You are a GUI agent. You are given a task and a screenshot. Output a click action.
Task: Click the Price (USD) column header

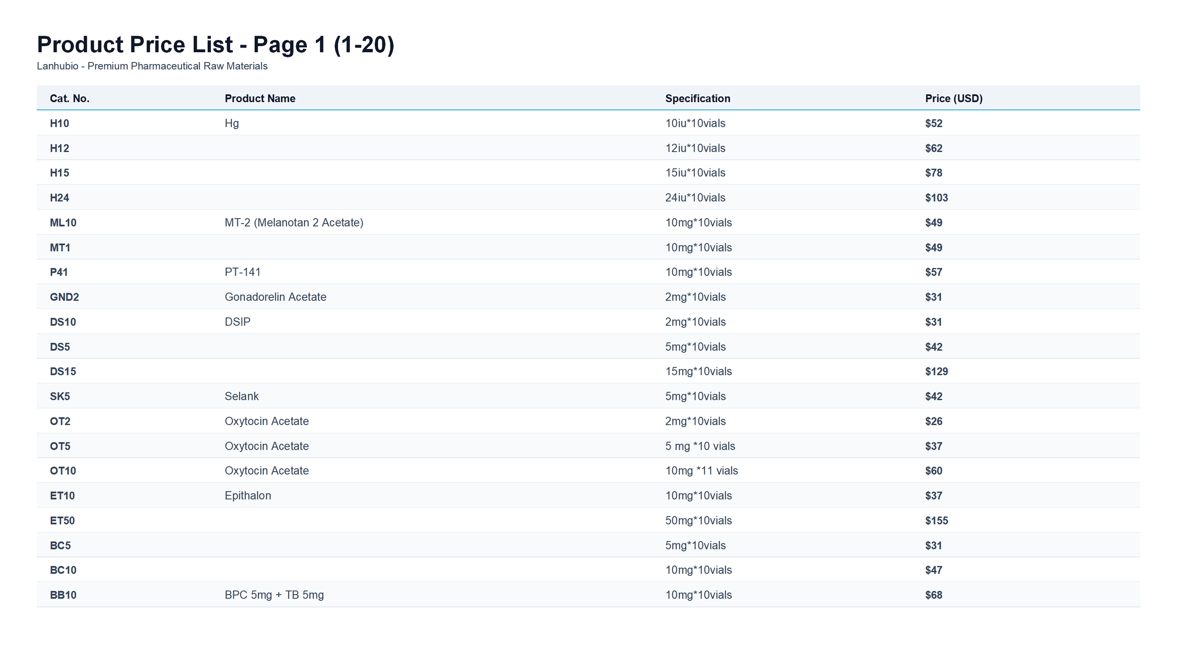pyautogui.click(x=953, y=98)
